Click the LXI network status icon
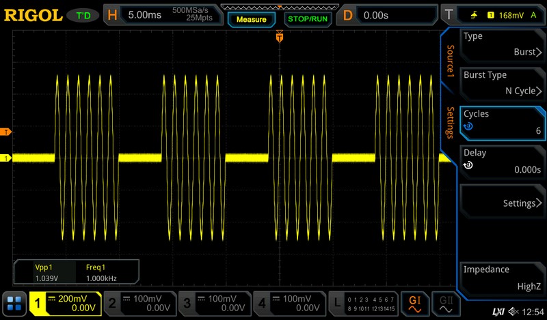 click(498, 312)
